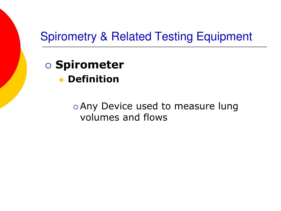Click the yellow dot bullet beside Definition
The width and height of the screenshot is (281, 211).
(x=61, y=80)
